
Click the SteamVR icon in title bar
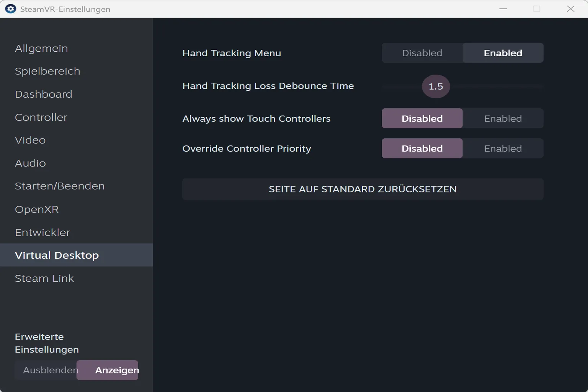click(10, 9)
